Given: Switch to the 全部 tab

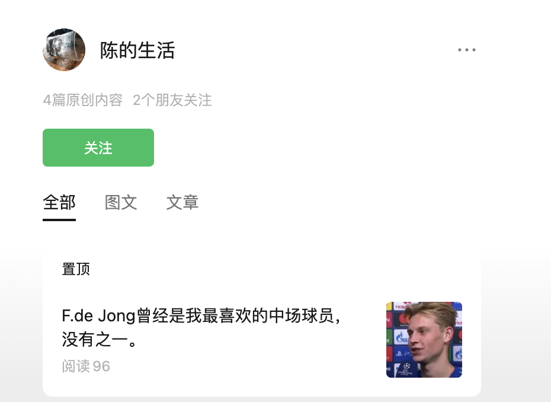Looking at the screenshot, I should tap(59, 202).
